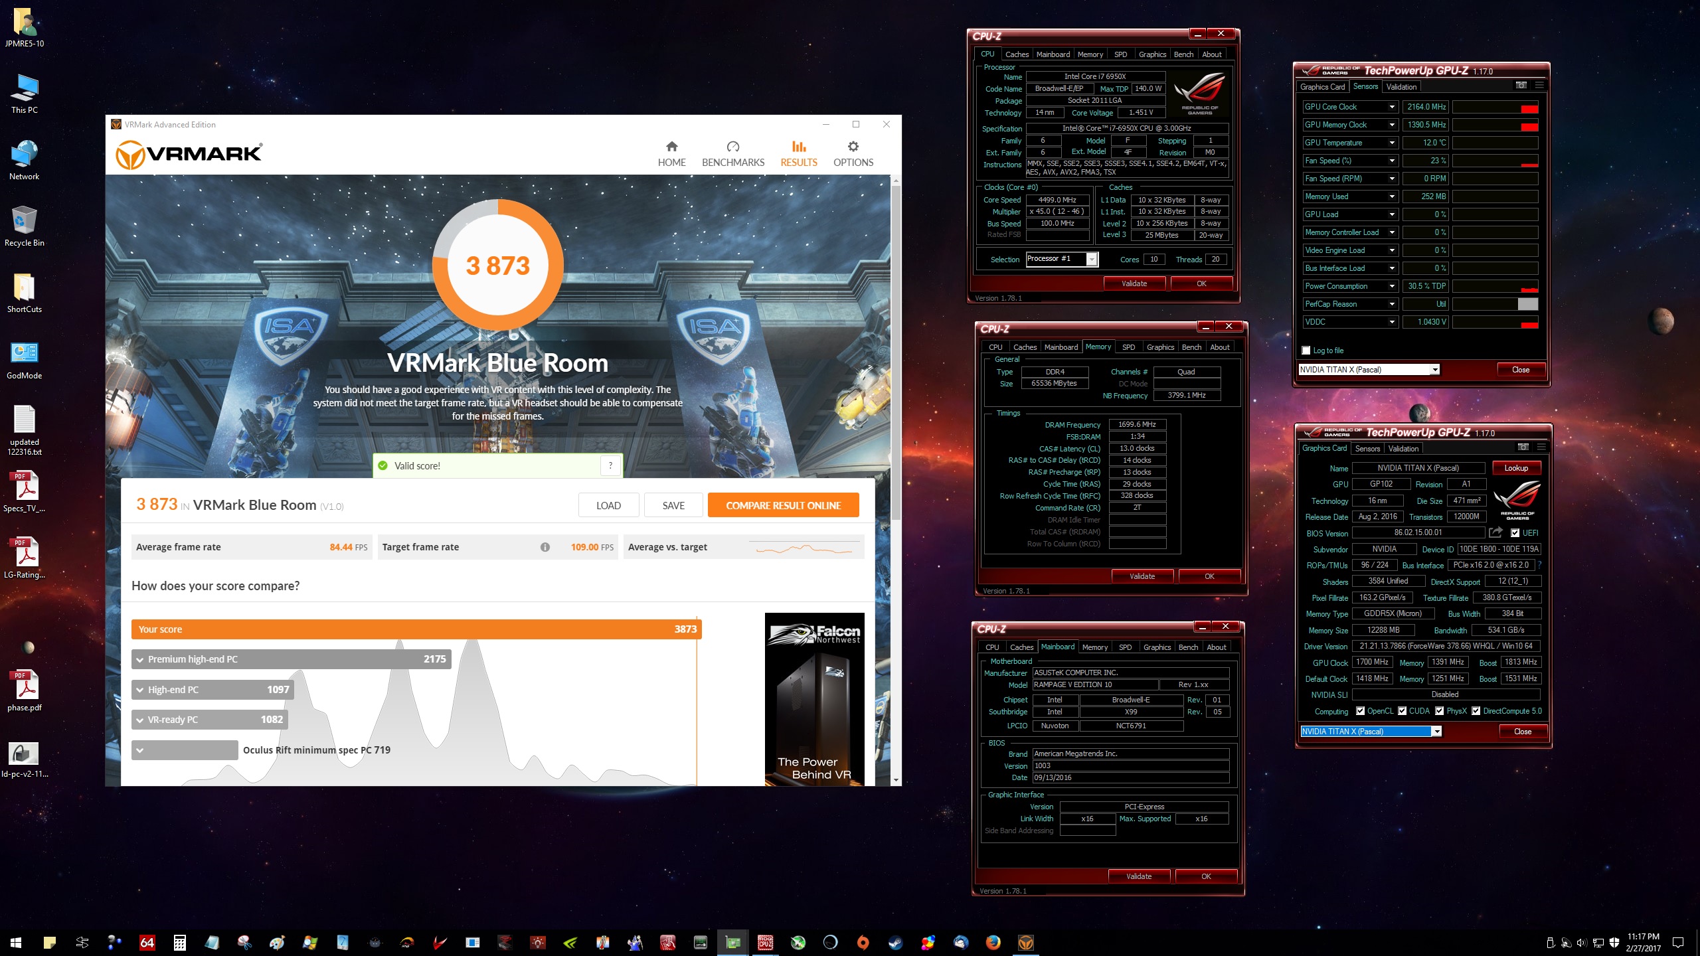The height and width of the screenshot is (956, 1700).
Task: Switch to Caches tab in top CPU-Z
Action: point(1017,54)
